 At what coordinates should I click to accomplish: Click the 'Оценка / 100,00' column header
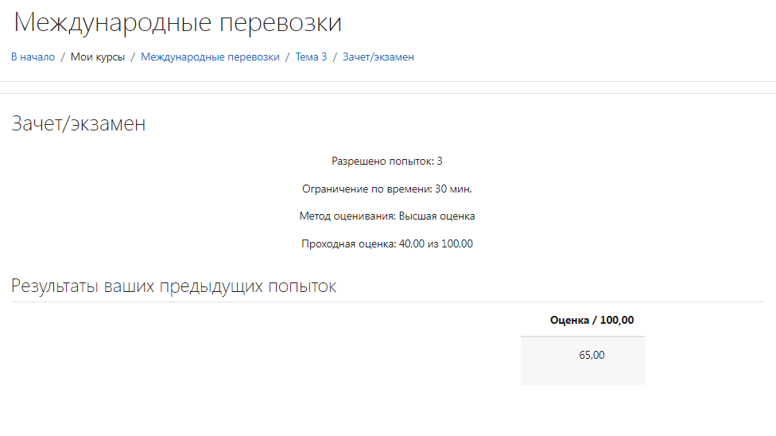click(592, 320)
